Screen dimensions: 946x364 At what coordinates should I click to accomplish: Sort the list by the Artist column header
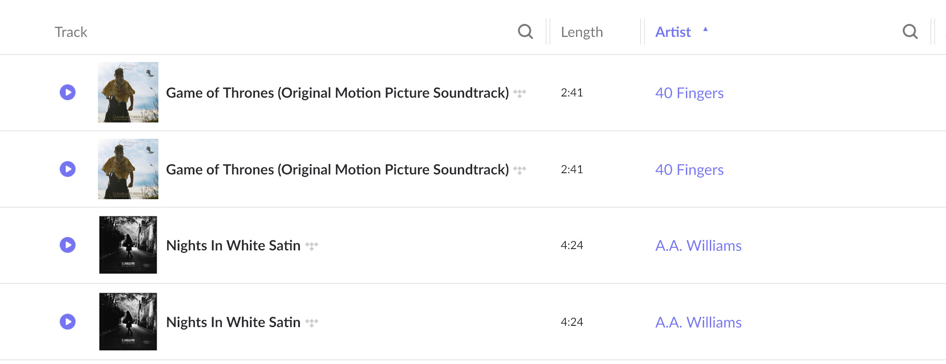coord(673,32)
